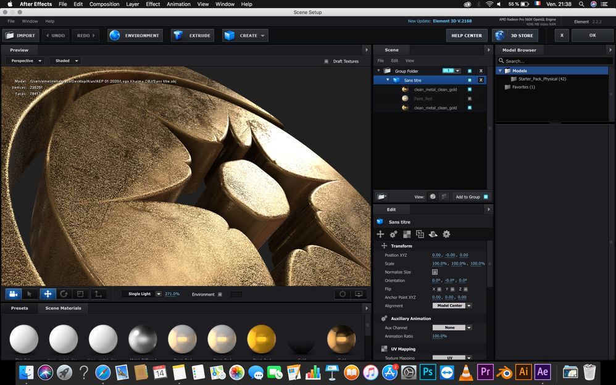The image size is (616, 385).
Task: Enable the Flip X checkbox
Action: (x=439, y=289)
